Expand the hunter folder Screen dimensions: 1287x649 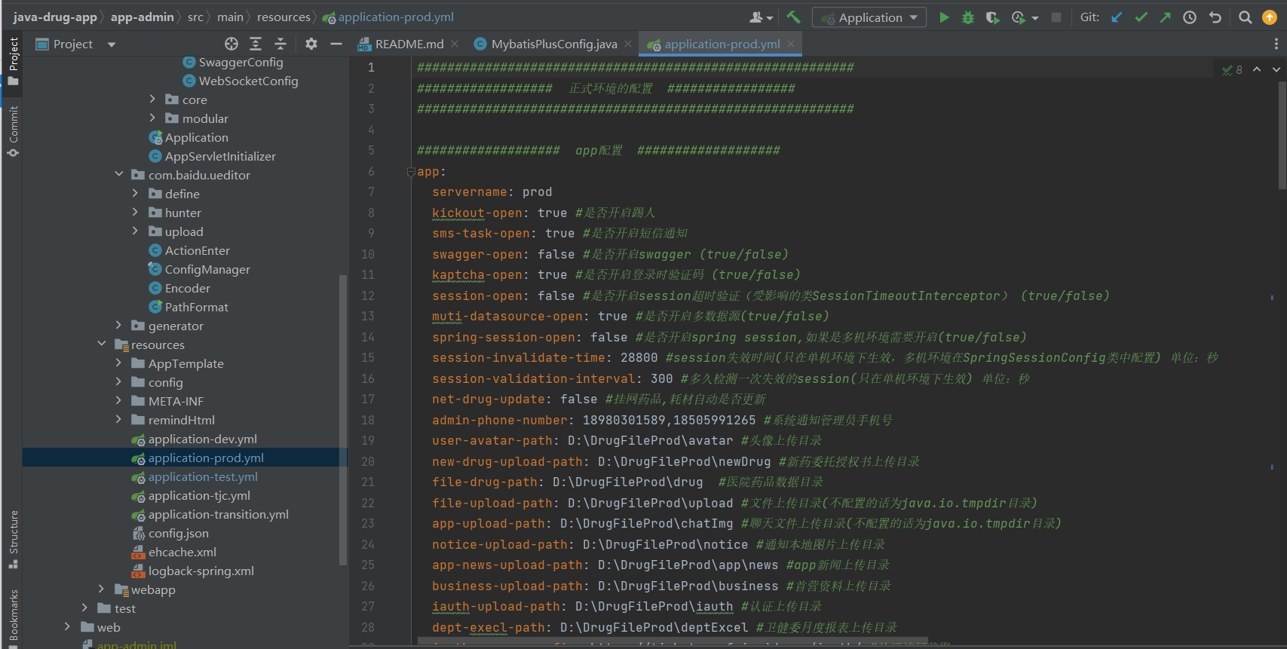pyautogui.click(x=136, y=212)
